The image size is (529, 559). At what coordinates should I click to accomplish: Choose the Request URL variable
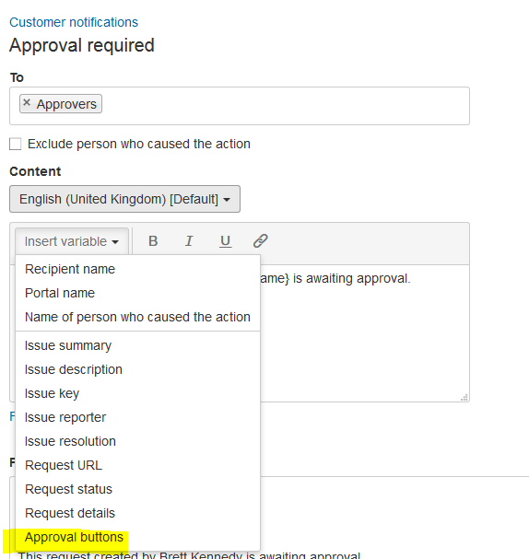[64, 465]
